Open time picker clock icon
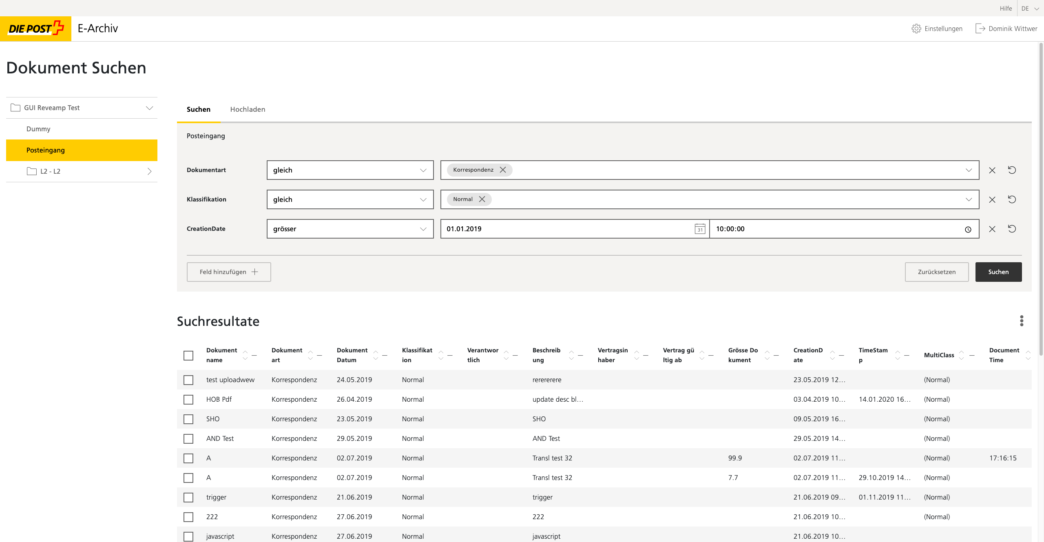This screenshot has height=542, width=1044. tap(968, 229)
